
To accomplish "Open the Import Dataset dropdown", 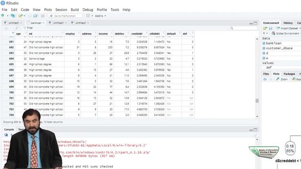I will click(288, 28).
